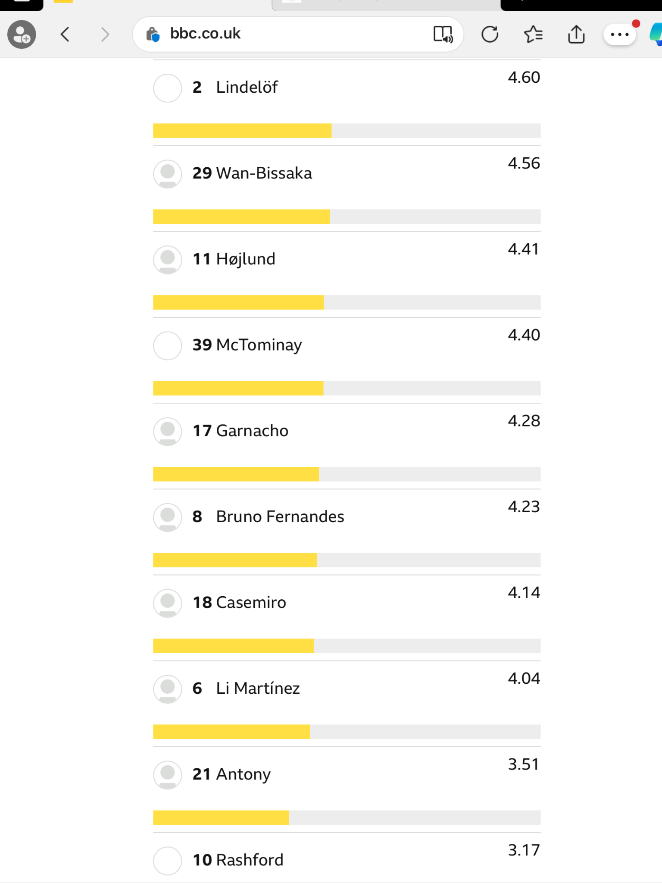Tap the share icon

pyautogui.click(x=576, y=34)
